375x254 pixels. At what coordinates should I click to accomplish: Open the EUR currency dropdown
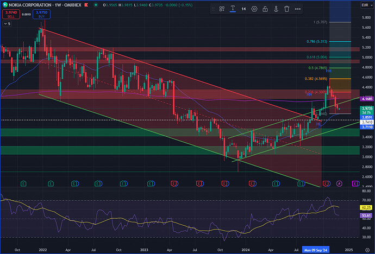coord(367,5)
